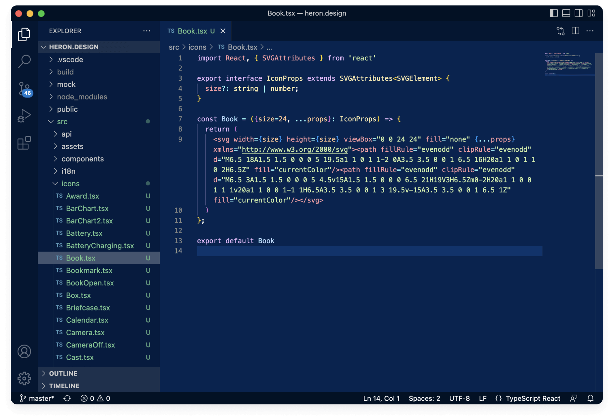Image resolution: width=613 pixels, height=420 pixels.
Task: Click the icons breadcrumb segment
Action: [197, 47]
